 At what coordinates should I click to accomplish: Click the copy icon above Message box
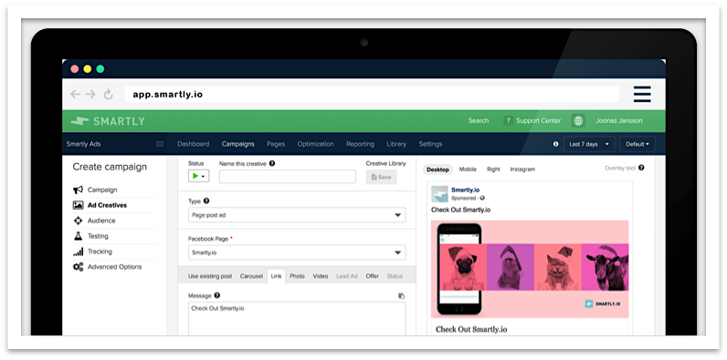[x=402, y=295]
